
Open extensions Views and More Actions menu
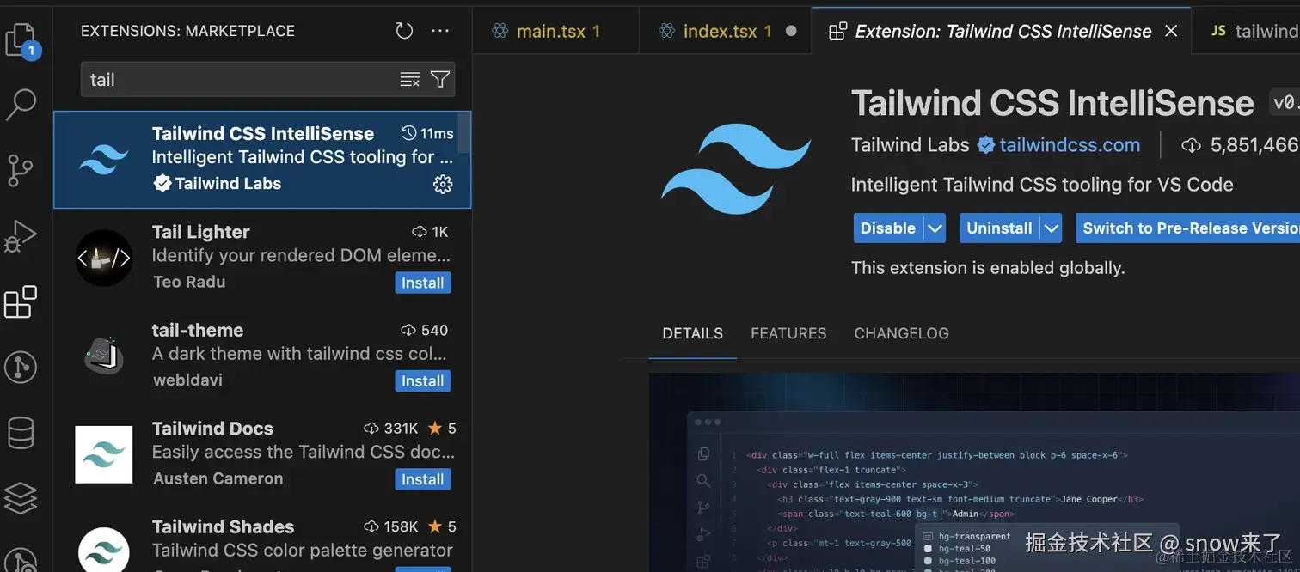[x=440, y=31]
